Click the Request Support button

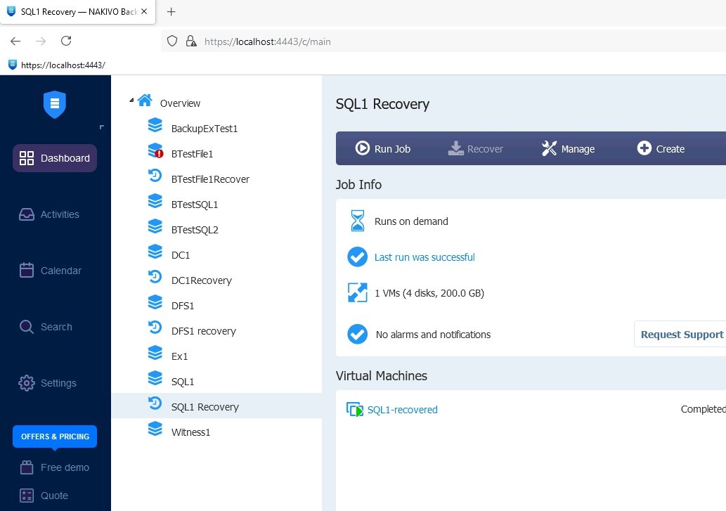coord(682,334)
